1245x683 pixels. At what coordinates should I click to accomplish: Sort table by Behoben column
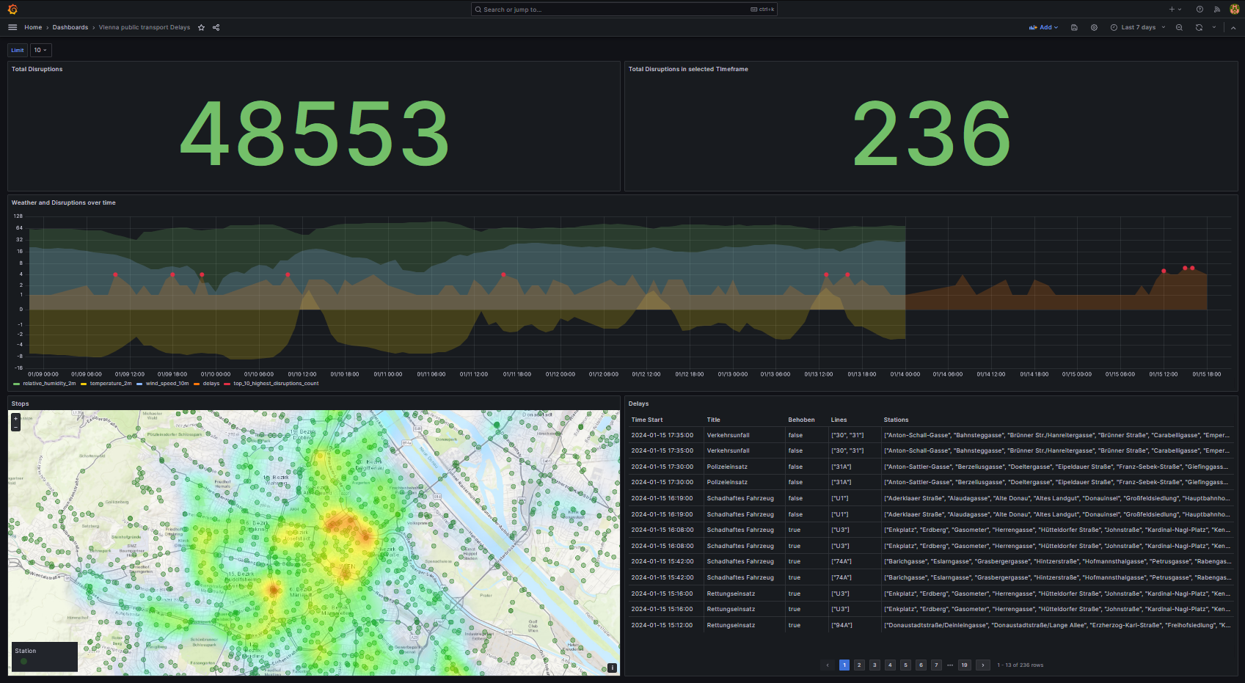click(801, 420)
